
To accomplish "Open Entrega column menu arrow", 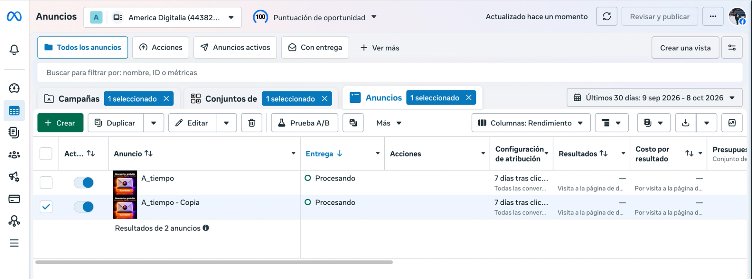I will (x=378, y=154).
